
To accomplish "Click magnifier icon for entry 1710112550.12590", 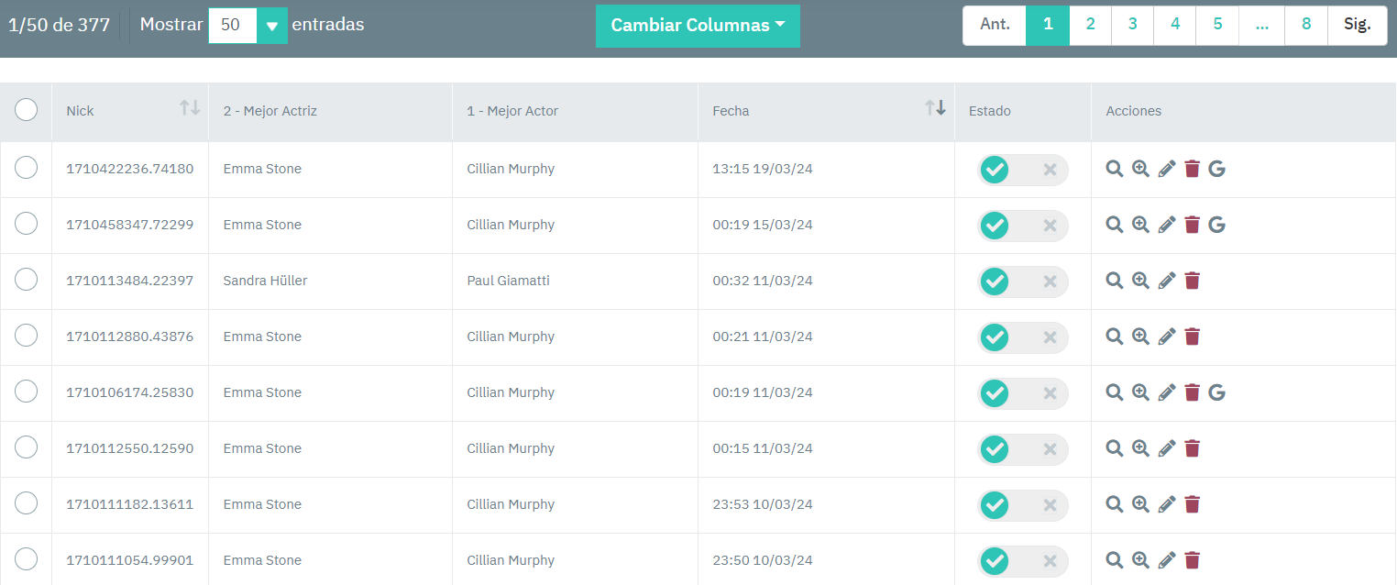I will [x=1114, y=448].
